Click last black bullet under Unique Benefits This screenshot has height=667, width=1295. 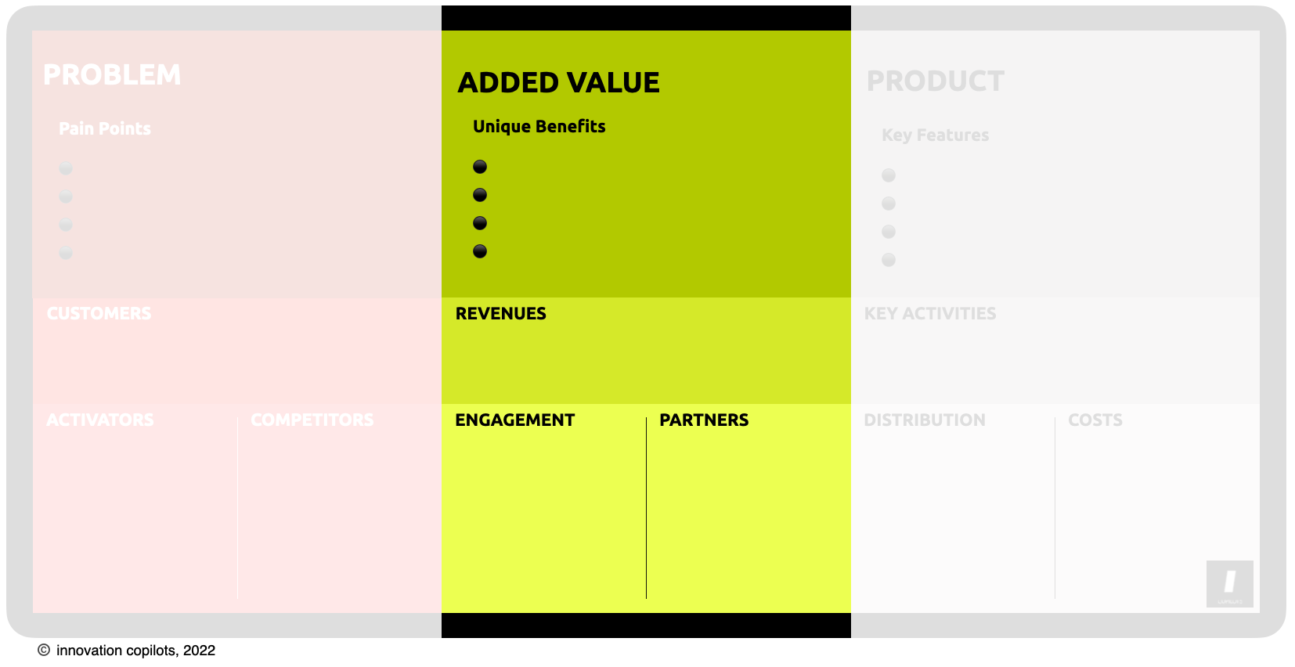[x=480, y=251]
